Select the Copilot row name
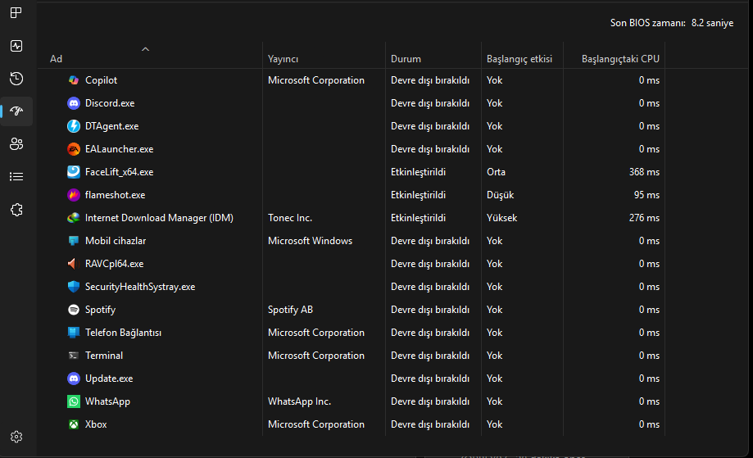753x458 pixels. point(101,80)
